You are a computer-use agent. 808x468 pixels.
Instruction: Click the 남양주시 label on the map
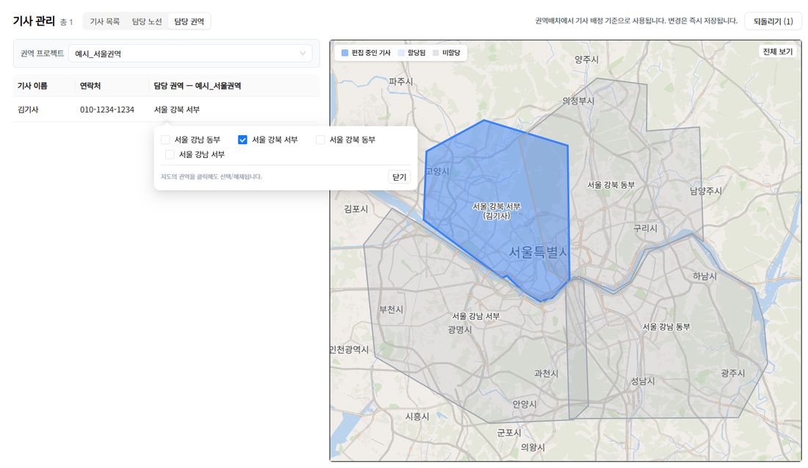(705, 191)
